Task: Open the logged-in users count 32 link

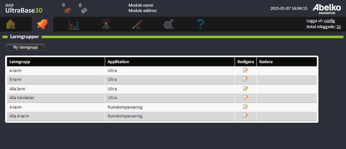Action: click(339, 27)
